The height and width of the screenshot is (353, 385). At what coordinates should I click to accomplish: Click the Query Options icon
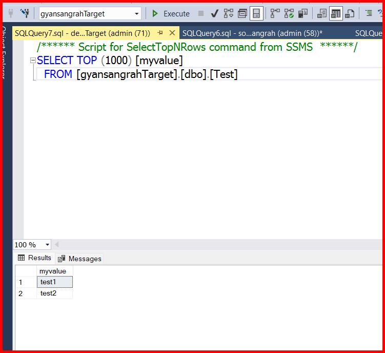[x=242, y=13]
